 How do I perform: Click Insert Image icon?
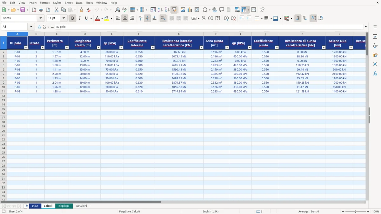183,10
